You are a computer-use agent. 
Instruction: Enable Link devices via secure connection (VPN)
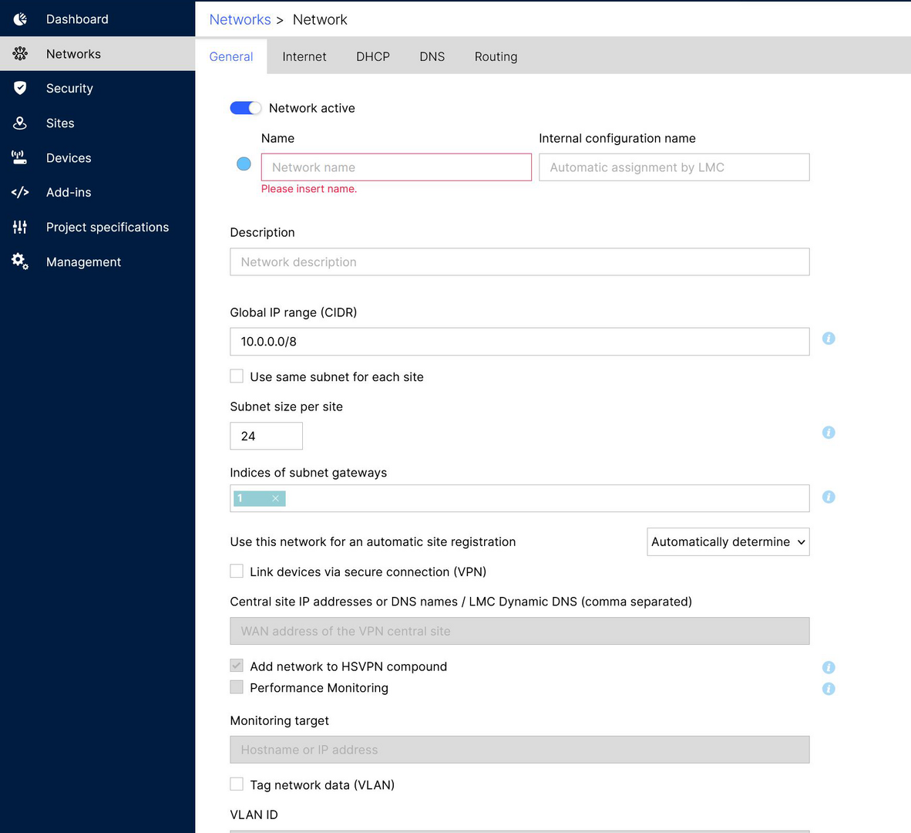pos(237,571)
